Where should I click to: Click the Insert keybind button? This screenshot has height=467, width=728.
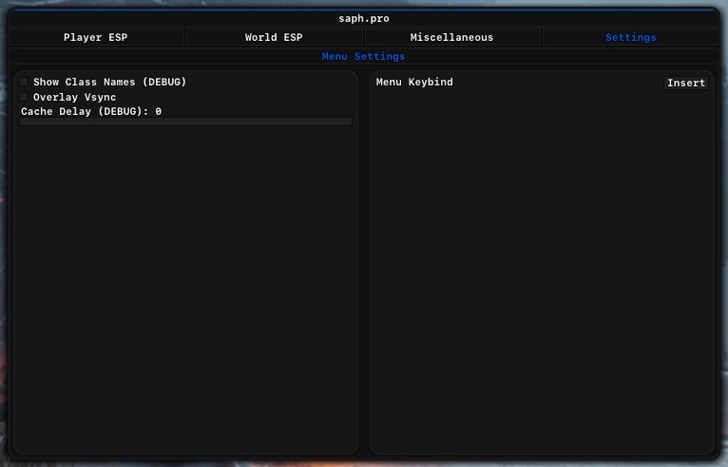tap(686, 83)
